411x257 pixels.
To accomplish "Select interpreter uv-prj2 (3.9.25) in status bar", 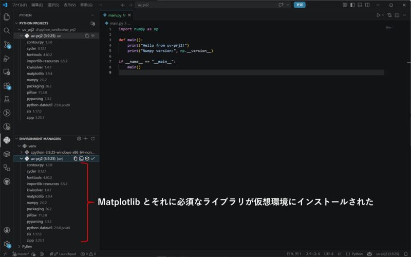I will pos(387,254).
